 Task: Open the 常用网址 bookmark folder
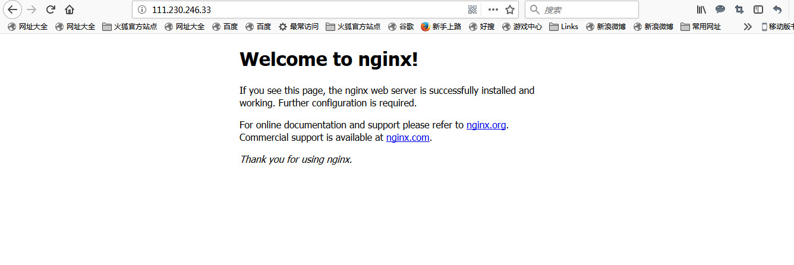pyautogui.click(x=701, y=26)
